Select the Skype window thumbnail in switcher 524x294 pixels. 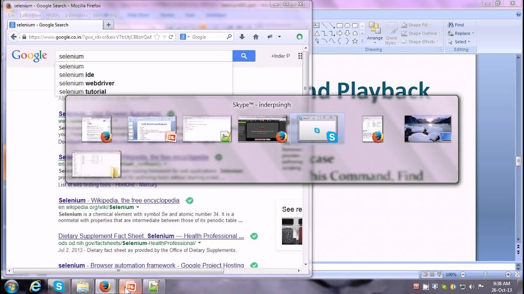tap(317, 129)
